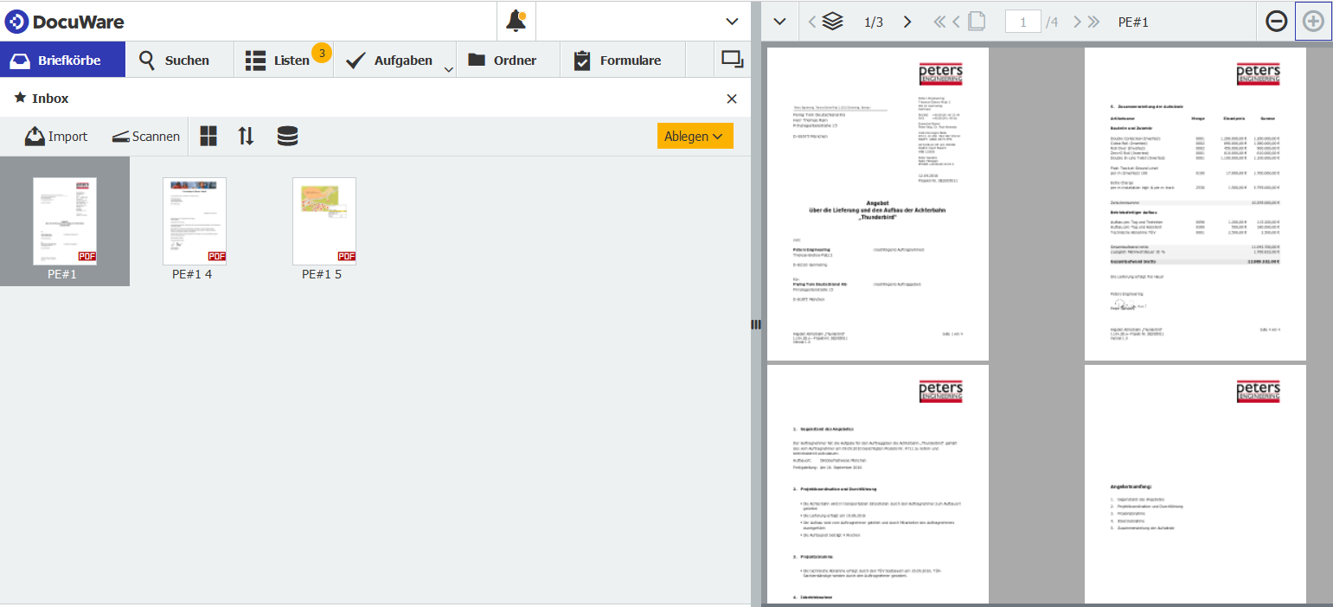Click the database stack icon
Viewport: 1333px width, 607px height.
(287, 136)
